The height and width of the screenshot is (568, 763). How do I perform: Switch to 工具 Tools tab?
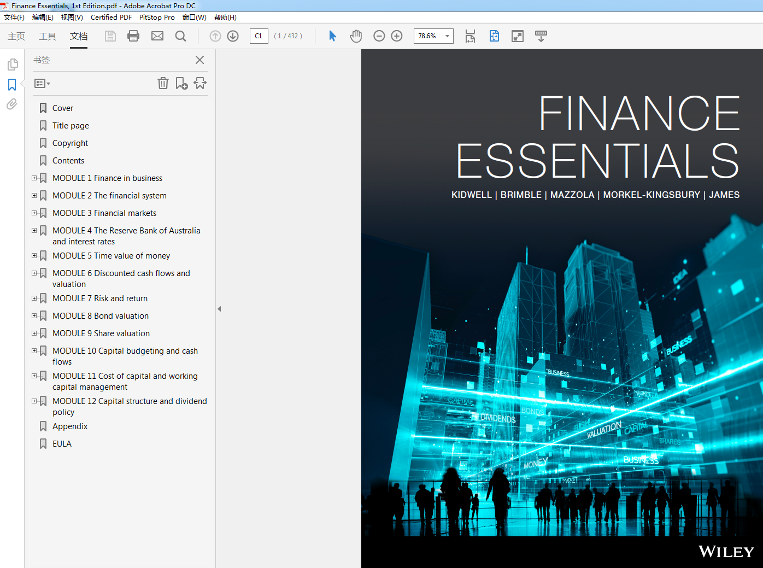click(x=48, y=36)
